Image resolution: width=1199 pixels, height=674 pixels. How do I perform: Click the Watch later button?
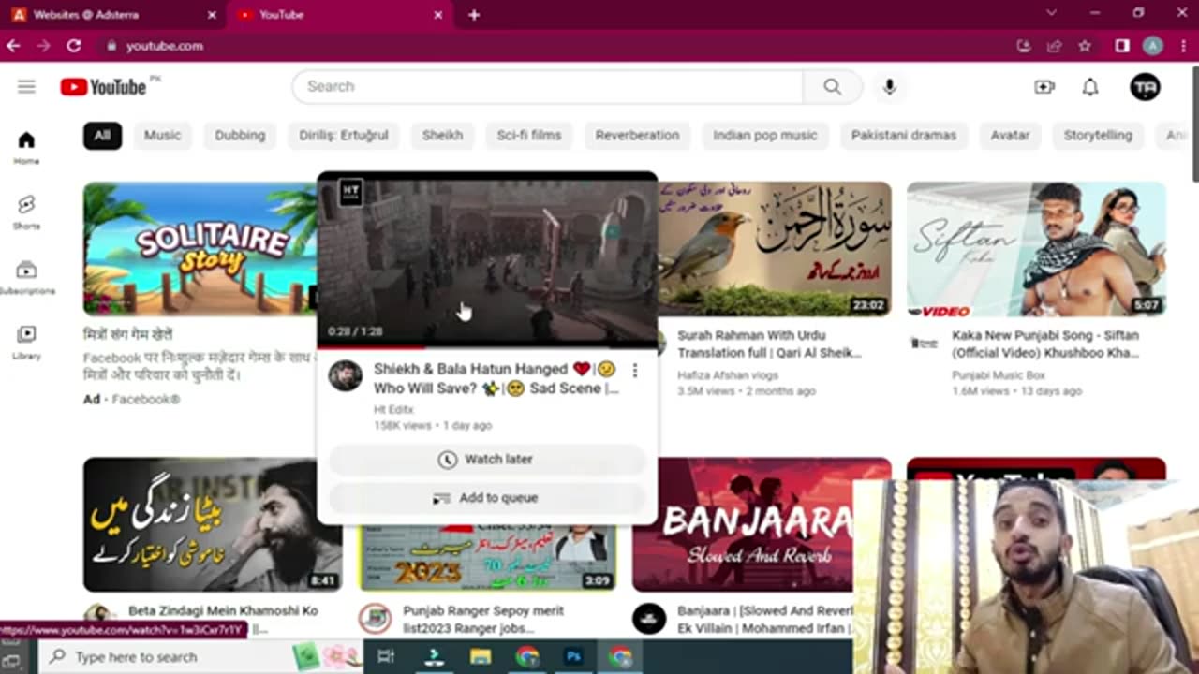coord(487,460)
